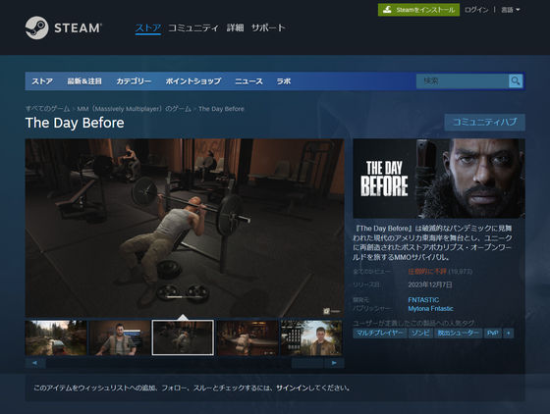
Task: Click the 脱出シューター tag
Action: click(458, 334)
